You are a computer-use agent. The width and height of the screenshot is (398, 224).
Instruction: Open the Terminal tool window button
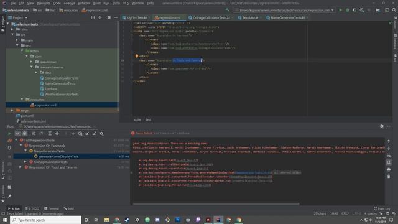tap(52, 208)
